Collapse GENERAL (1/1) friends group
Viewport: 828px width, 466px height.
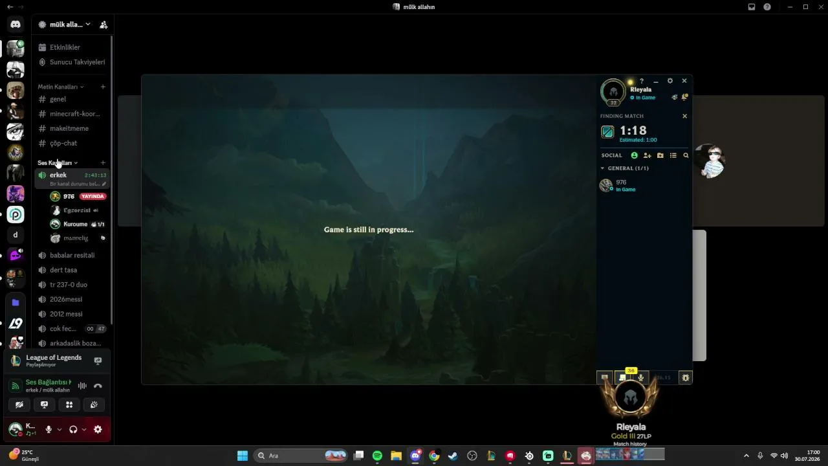point(625,168)
